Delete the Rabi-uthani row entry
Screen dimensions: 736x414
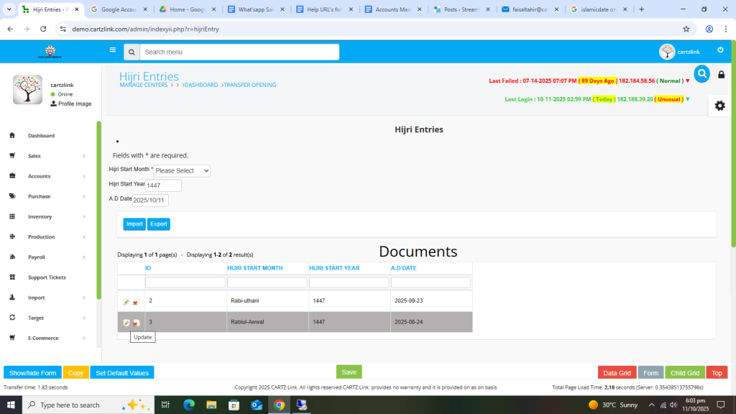tap(135, 303)
